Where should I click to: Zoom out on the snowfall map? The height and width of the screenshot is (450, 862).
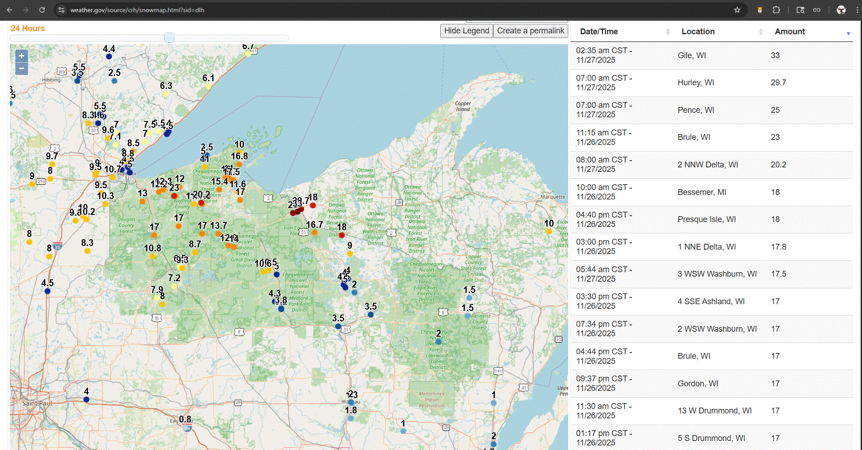point(21,69)
